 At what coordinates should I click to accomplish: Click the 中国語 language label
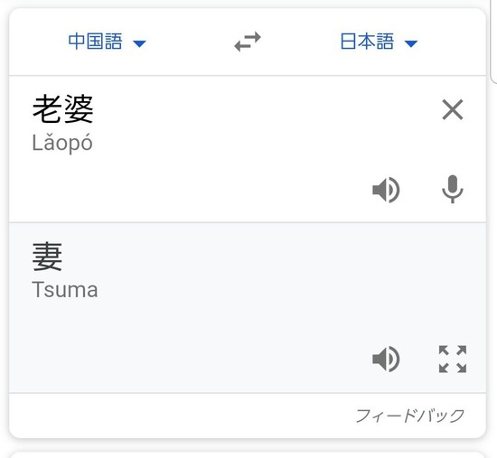pyautogui.click(x=95, y=42)
